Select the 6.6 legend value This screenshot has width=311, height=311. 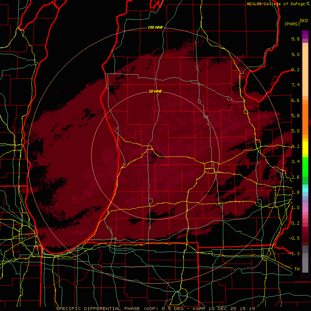click(x=295, y=100)
